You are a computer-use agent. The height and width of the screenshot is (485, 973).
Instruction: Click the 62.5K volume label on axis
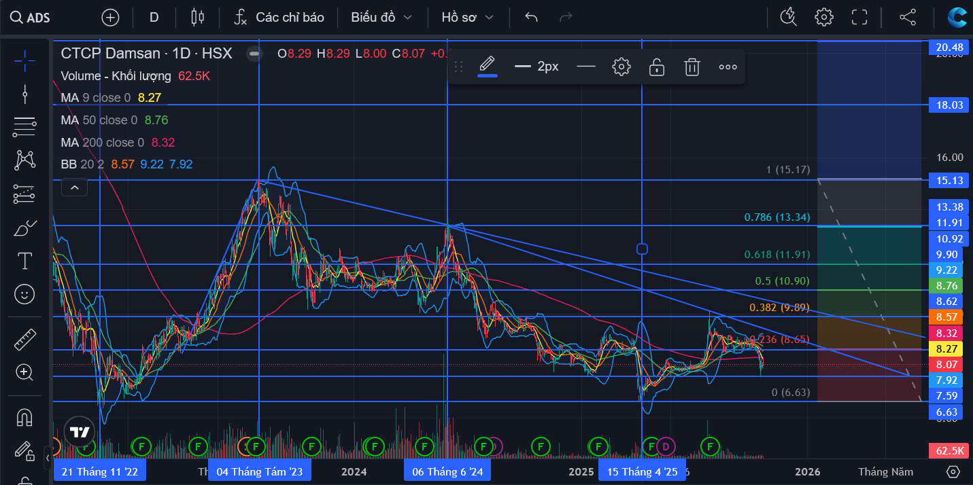(x=949, y=450)
